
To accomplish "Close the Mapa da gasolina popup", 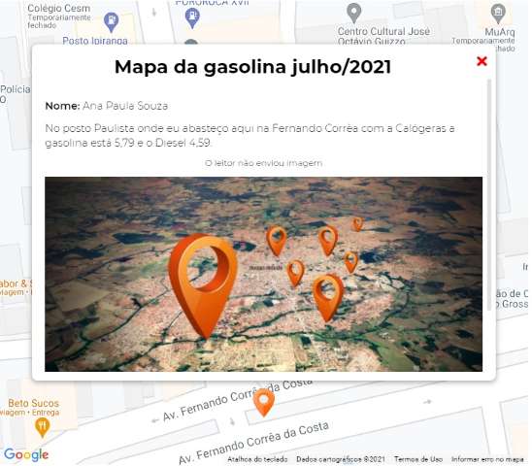I will 482,61.
